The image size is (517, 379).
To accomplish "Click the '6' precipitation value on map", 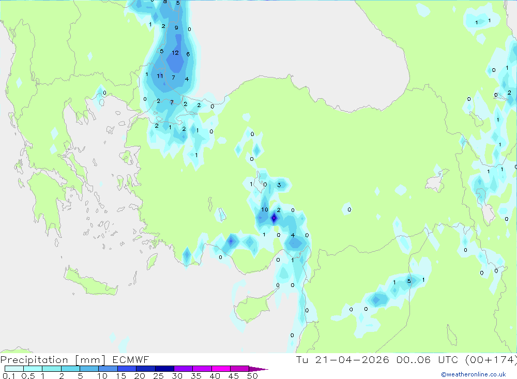I will (188, 54).
